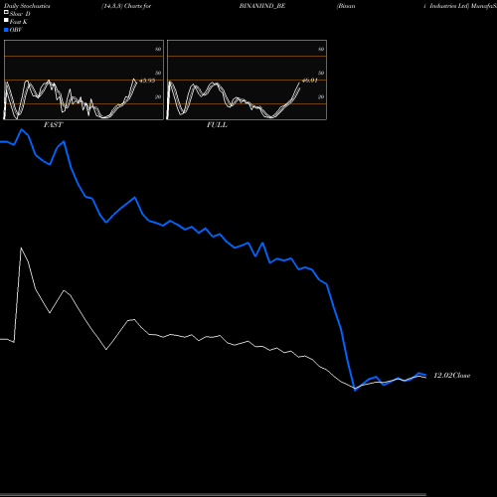Click the 'Daily Stochastics' title text
The height and width of the screenshot is (497, 497).
pos(27,6)
